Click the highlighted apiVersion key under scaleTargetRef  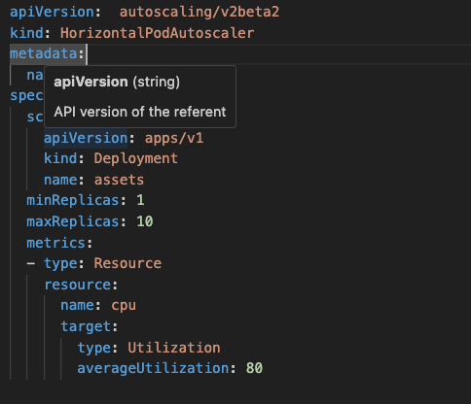[x=86, y=138]
